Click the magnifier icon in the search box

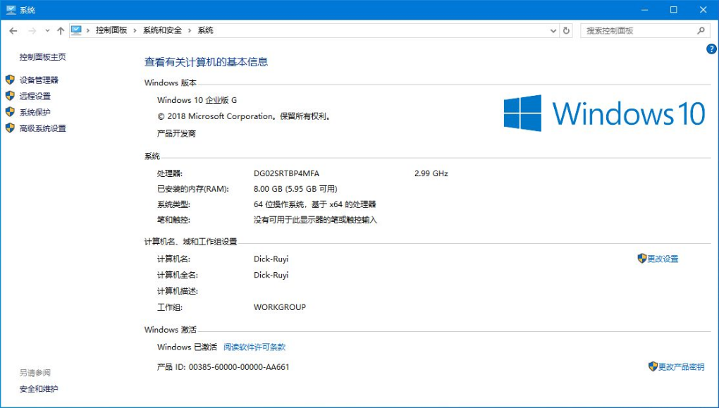coord(701,30)
